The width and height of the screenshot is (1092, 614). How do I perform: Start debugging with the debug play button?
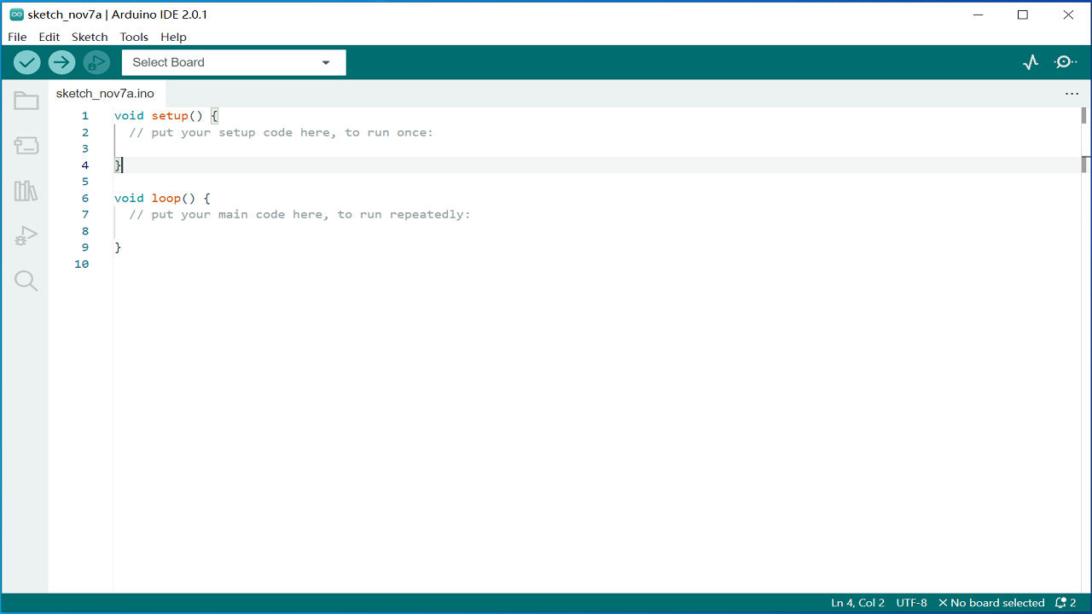point(96,62)
